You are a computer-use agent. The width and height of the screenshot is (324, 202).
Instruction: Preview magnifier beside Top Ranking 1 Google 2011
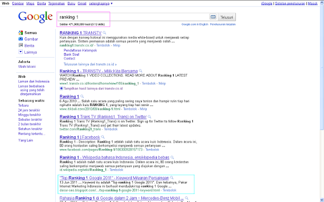[172, 178]
